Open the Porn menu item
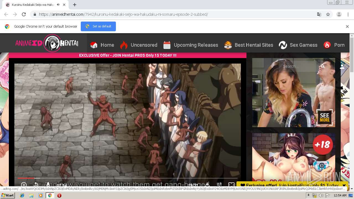The width and height of the screenshot is (354, 199). click(x=339, y=45)
